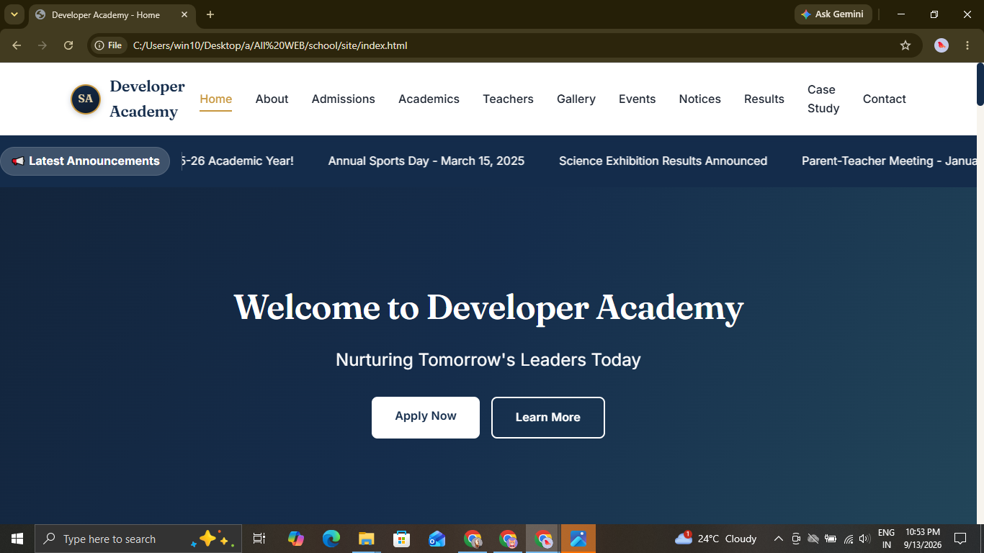Expand the tab search dropdown arrow
This screenshot has height=553, width=984.
pos(14,14)
